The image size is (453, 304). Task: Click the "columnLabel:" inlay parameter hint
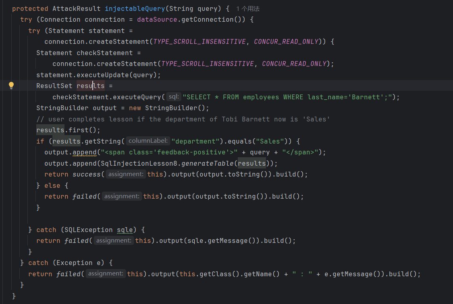148,141
